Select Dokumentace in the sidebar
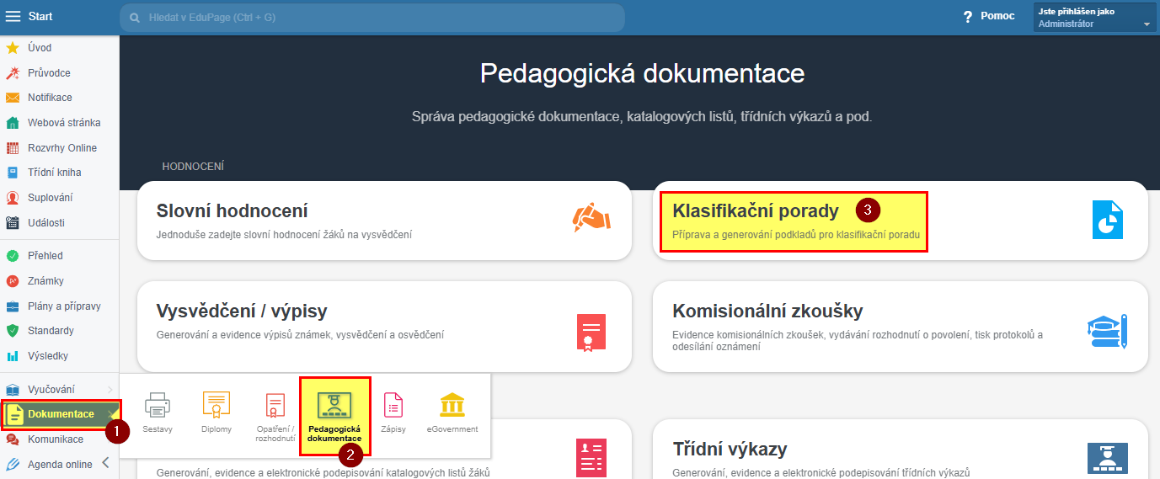 click(61, 414)
